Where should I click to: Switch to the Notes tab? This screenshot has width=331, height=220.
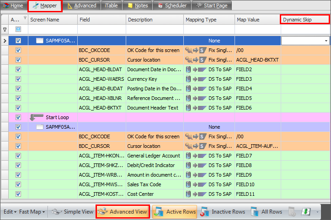click(x=138, y=5)
